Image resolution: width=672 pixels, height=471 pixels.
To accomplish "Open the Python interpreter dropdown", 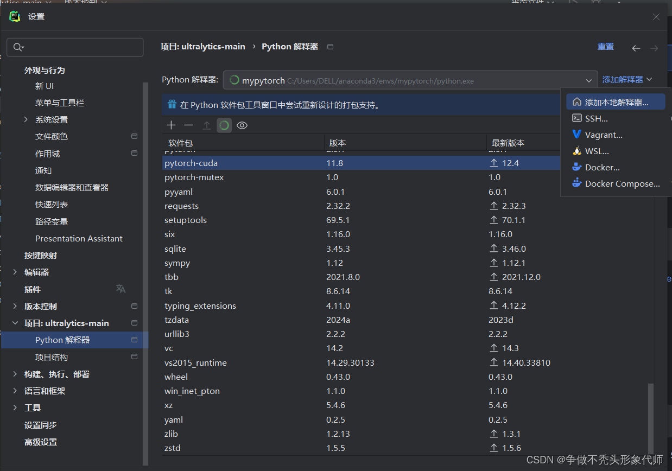I will coord(589,79).
